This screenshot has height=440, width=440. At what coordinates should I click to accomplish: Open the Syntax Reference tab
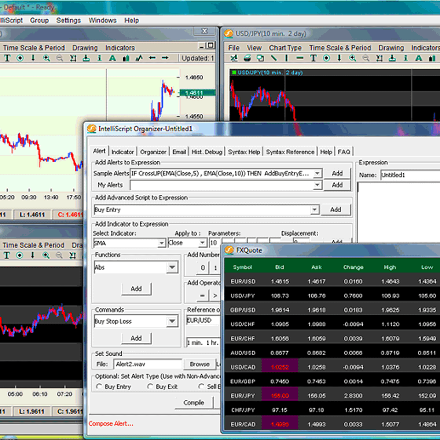coord(290,152)
